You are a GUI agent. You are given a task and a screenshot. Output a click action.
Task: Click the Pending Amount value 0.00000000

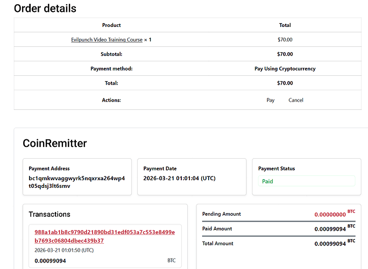[330, 215]
